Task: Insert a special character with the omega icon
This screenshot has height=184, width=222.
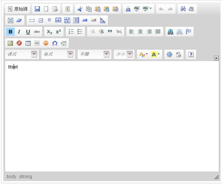Action: click(x=55, y=43)
